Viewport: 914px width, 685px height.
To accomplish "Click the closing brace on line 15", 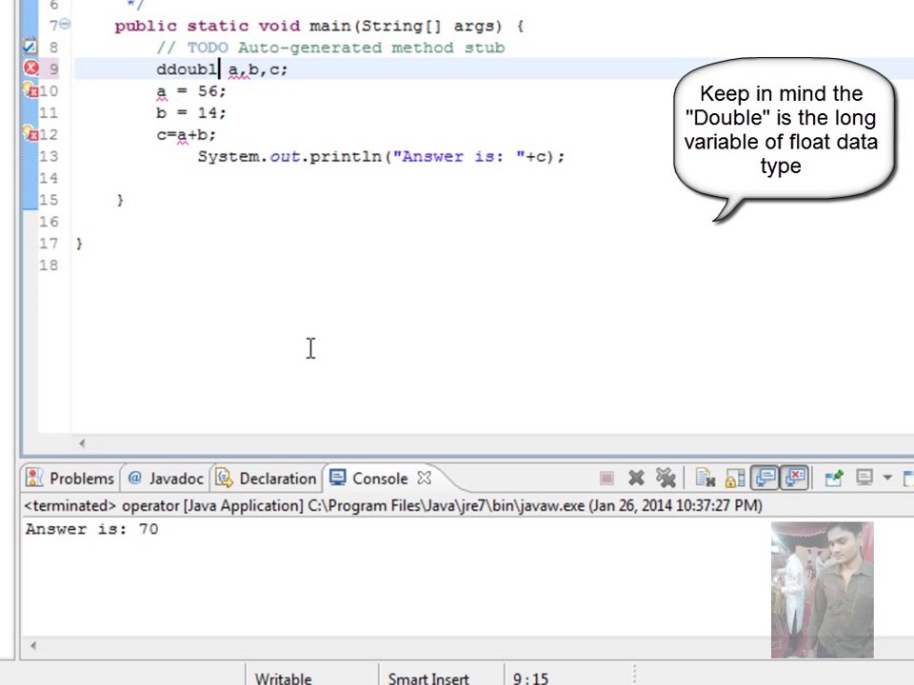I will tap(120, 200).
